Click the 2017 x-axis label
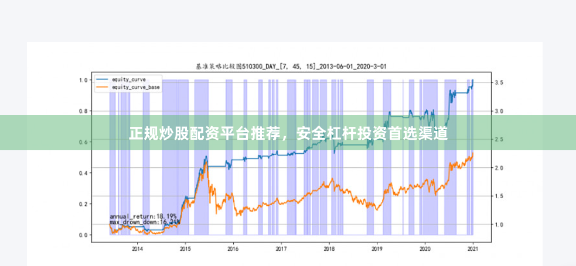This screenshot has height=266, width=576. (x=281, y=249)
